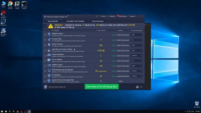201x113 pixels.
Task: Click the back arrow beside the warning
Action: point(45,26)
